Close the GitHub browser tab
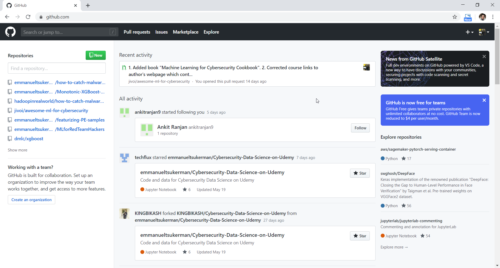500x268 pixels. [76, 5]
